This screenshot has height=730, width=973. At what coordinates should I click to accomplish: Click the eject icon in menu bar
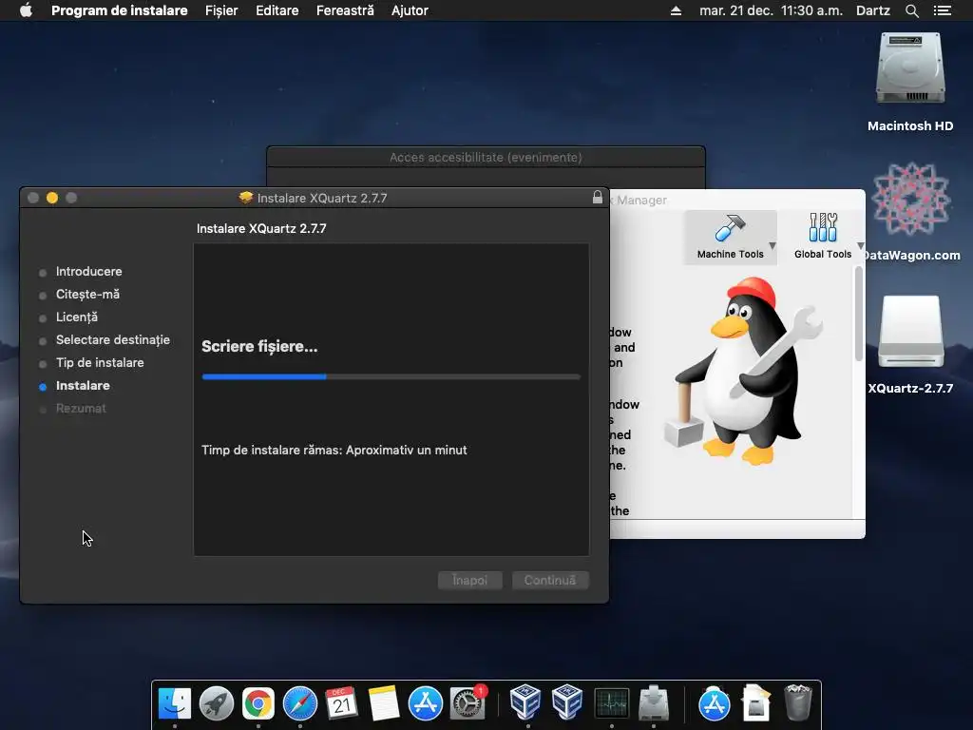[x=676, y=10]
